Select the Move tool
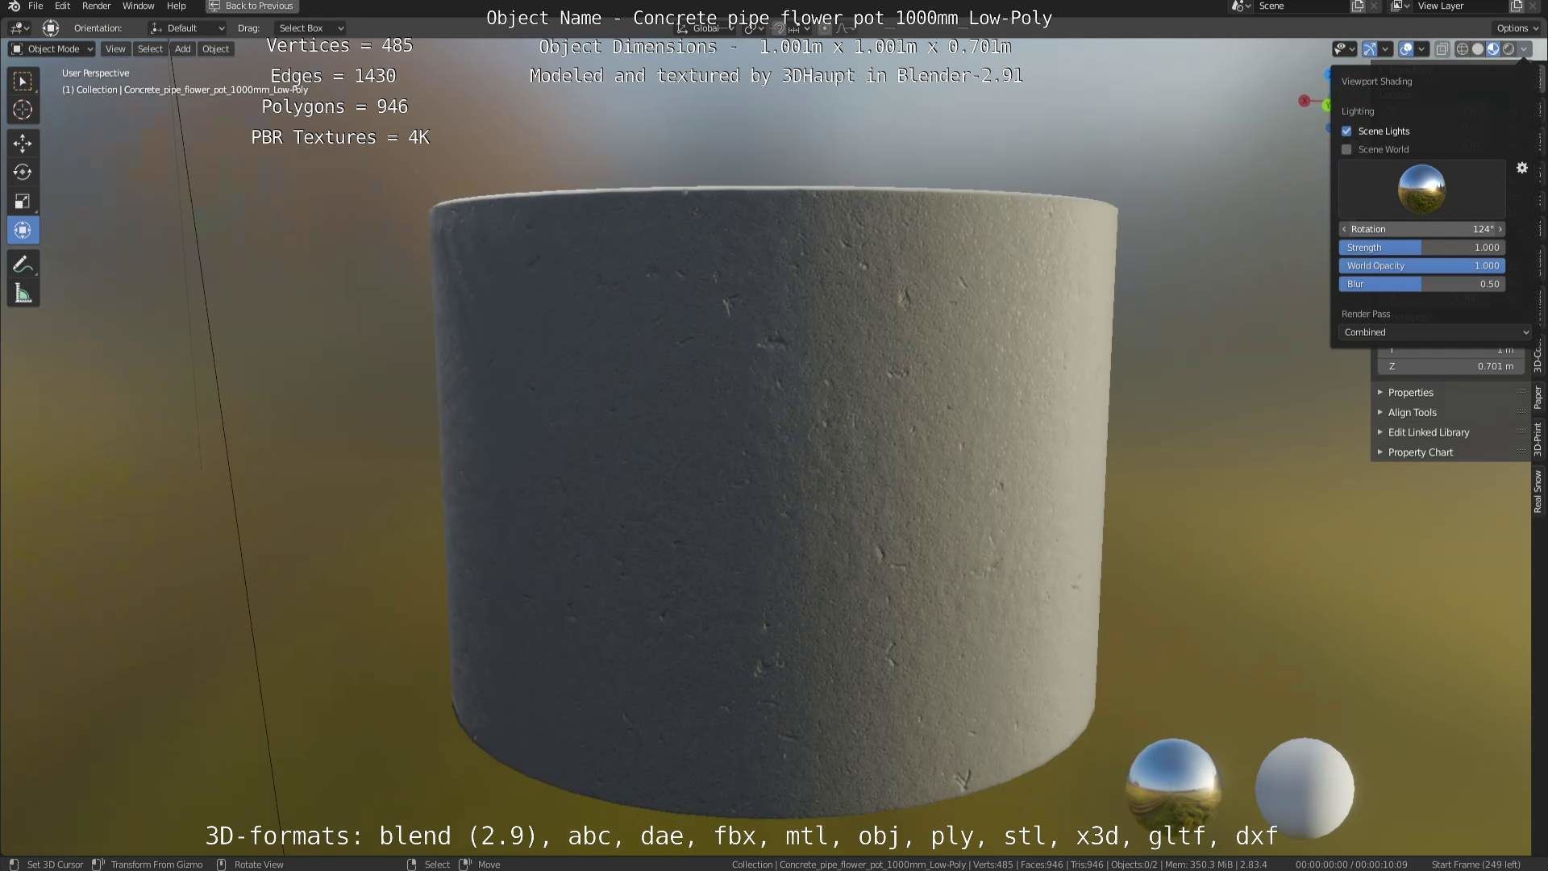This screenshot has width=1548, height=871. tap(23, 144)
